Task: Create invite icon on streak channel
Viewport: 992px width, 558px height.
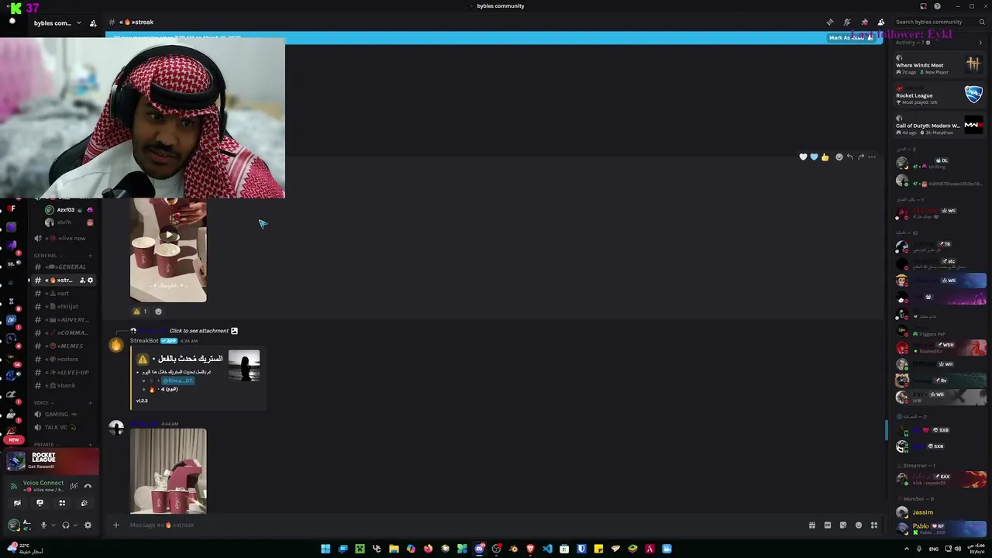Action: click(82, 280)
